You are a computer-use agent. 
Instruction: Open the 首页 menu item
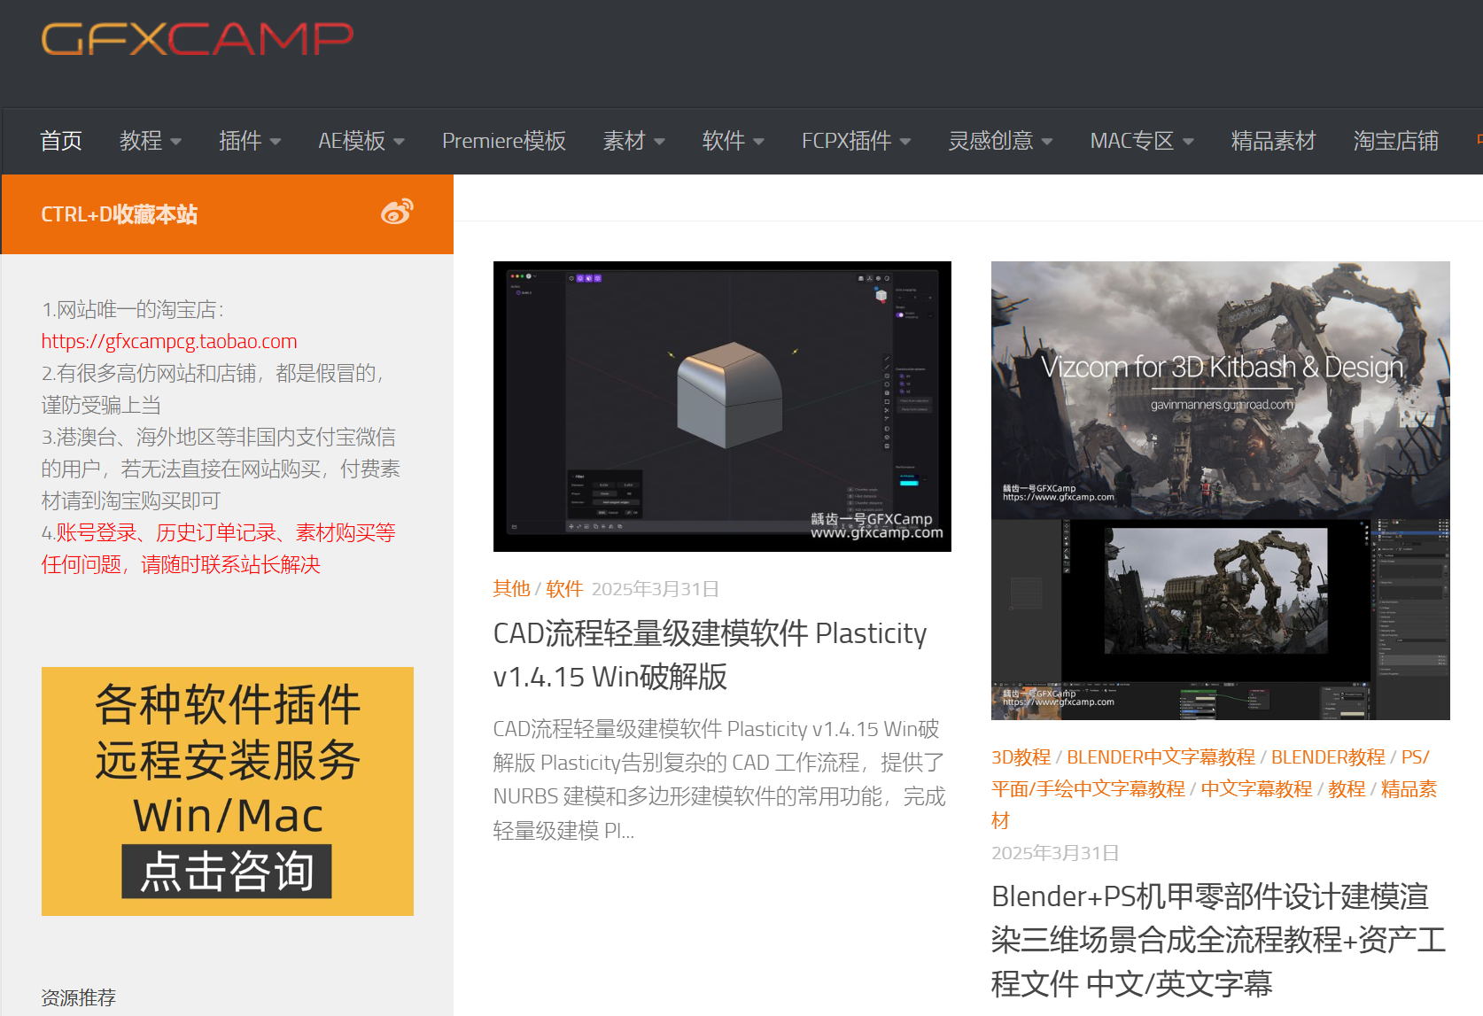[61, 141]
